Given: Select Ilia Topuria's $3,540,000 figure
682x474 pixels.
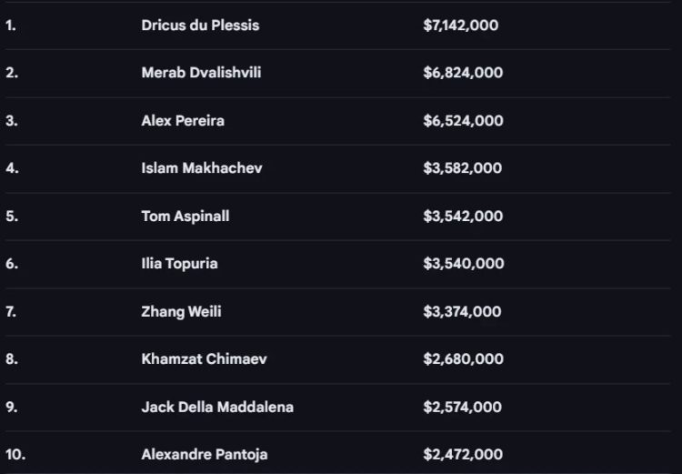Looking at the screenshot, I should pyautogui.click(x=463, y=264).
